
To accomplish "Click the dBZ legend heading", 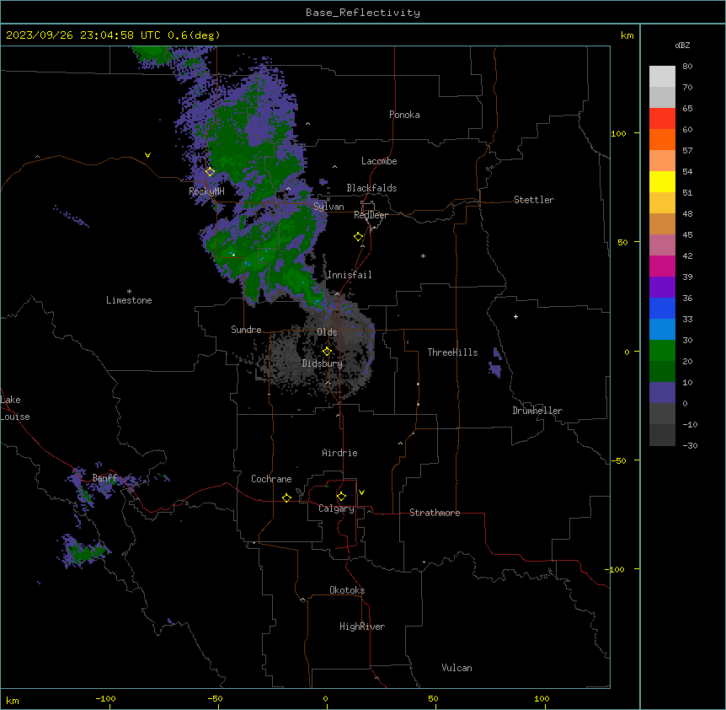I will [682, 45].
